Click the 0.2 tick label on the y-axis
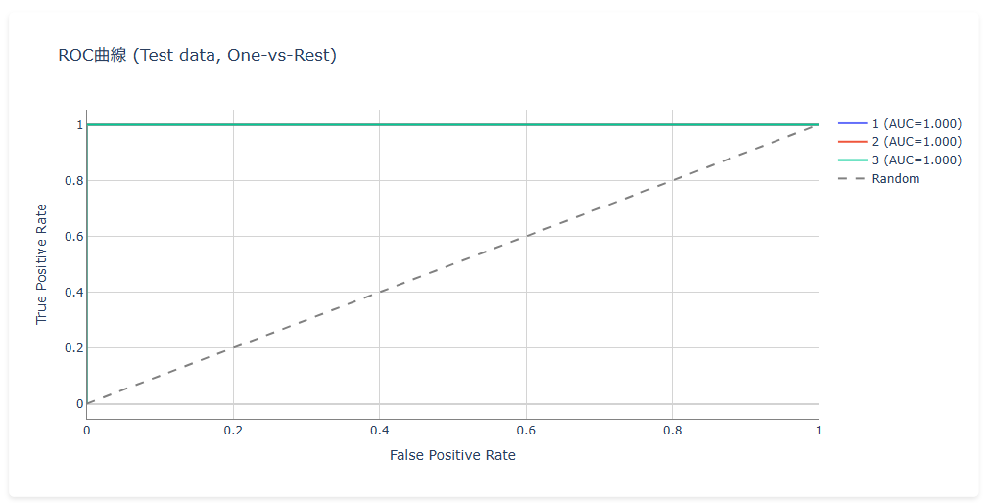987x503 pixels. click(x=70, y=348)
